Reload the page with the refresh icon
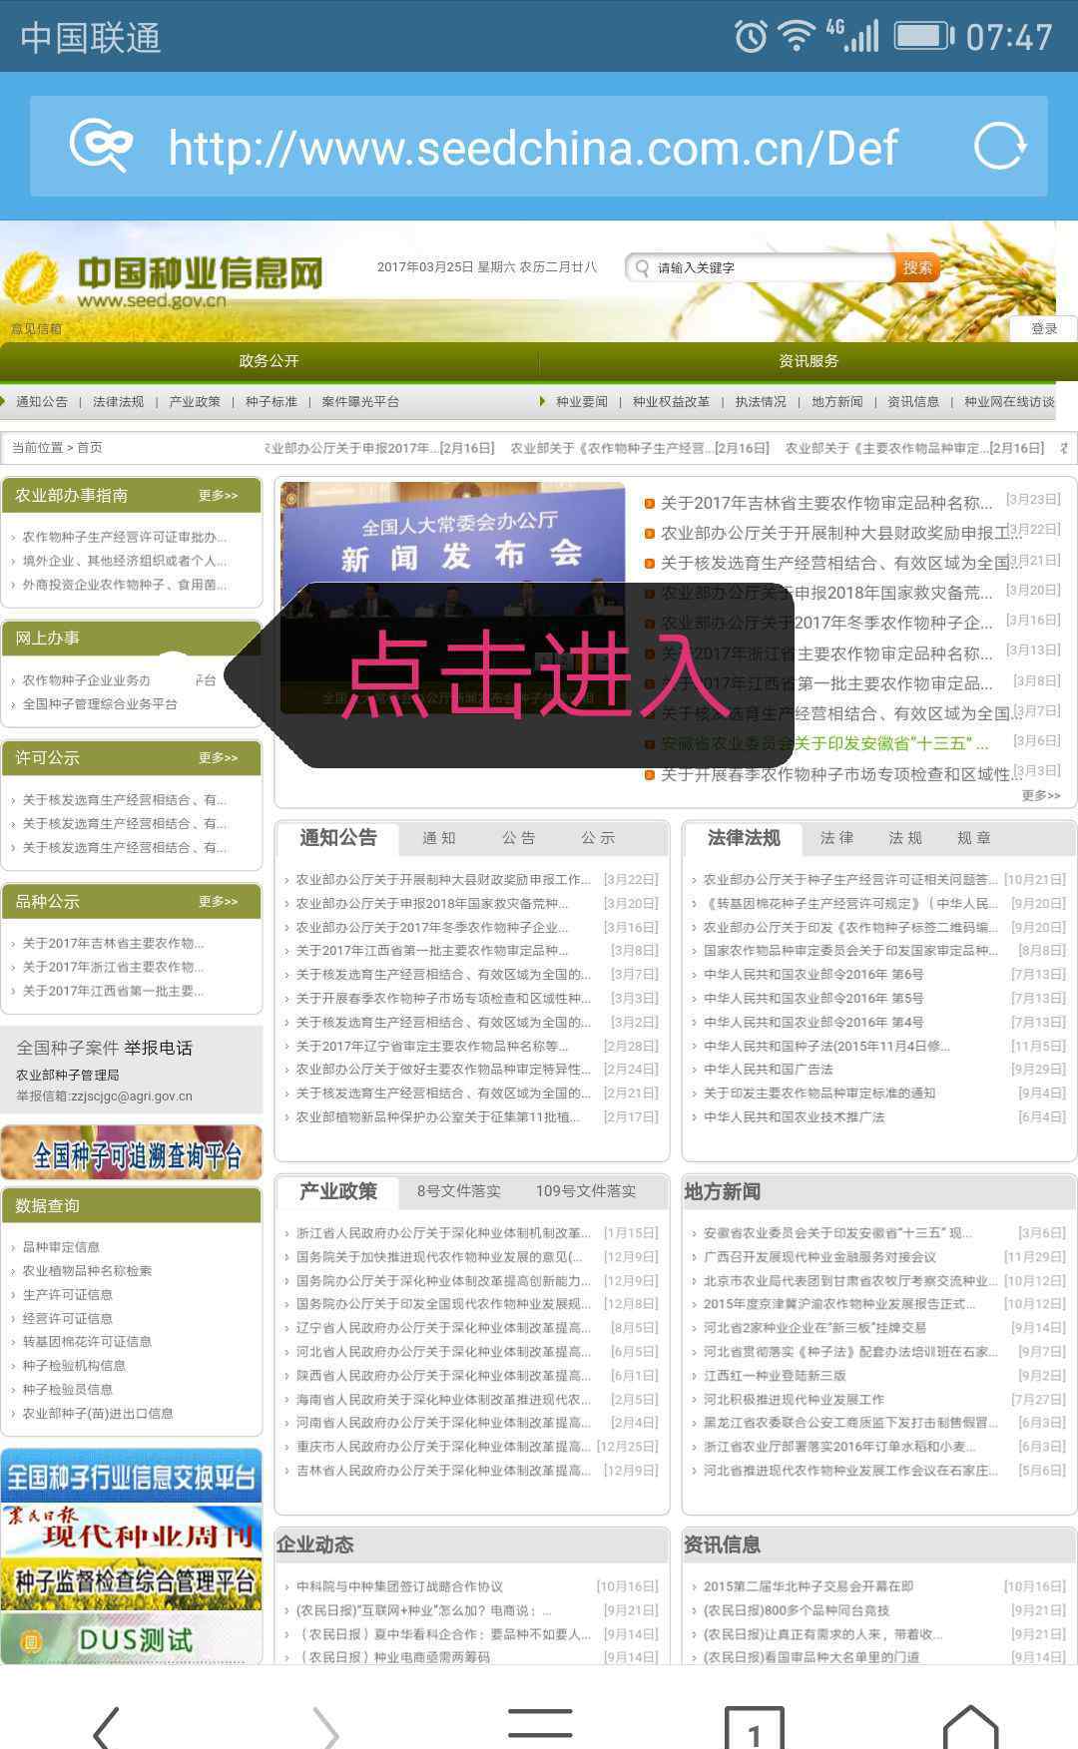 [1000, 146]
